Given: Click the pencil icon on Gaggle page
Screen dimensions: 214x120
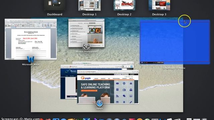Looking at the screenshot, I should (x=131, y=102).
